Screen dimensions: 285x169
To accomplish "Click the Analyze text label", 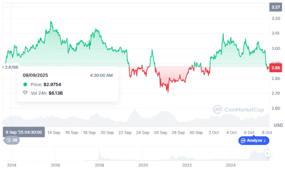I will tap(254, 140).
